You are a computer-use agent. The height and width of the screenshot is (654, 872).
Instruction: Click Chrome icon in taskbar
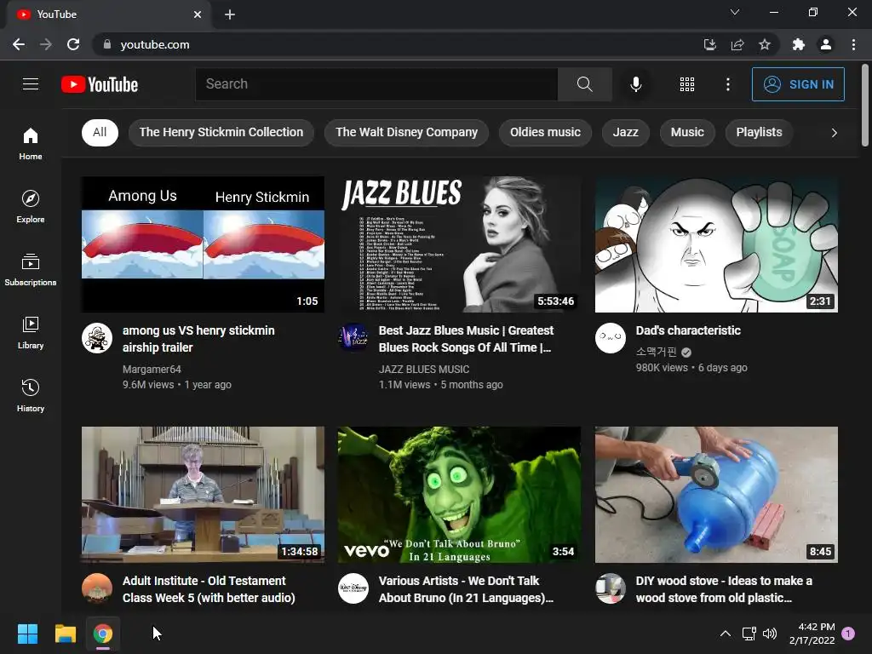click(103, 634)
